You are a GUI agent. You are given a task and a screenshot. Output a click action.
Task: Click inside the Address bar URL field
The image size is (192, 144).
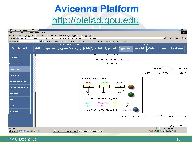91,38
